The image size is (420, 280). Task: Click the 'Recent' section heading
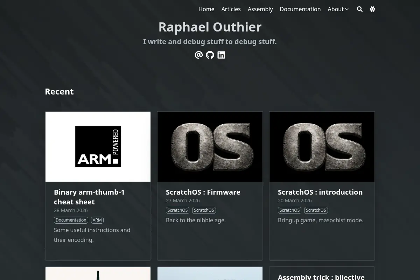pos(59,91)
